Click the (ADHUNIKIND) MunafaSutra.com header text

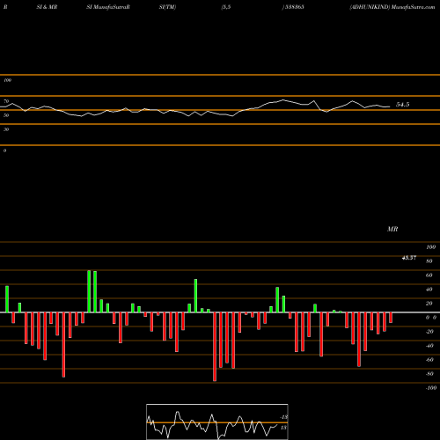click(392, 7)
